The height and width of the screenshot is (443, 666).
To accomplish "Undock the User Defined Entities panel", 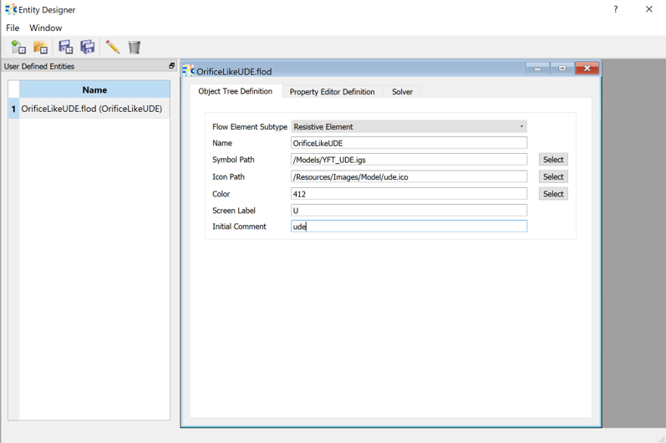I will coord(172,66).
